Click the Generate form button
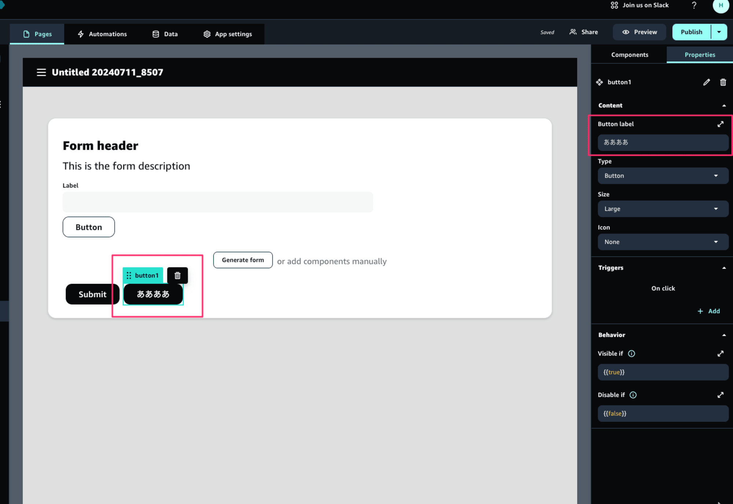This screenshot has width=733, height=504. click(243, 260)
